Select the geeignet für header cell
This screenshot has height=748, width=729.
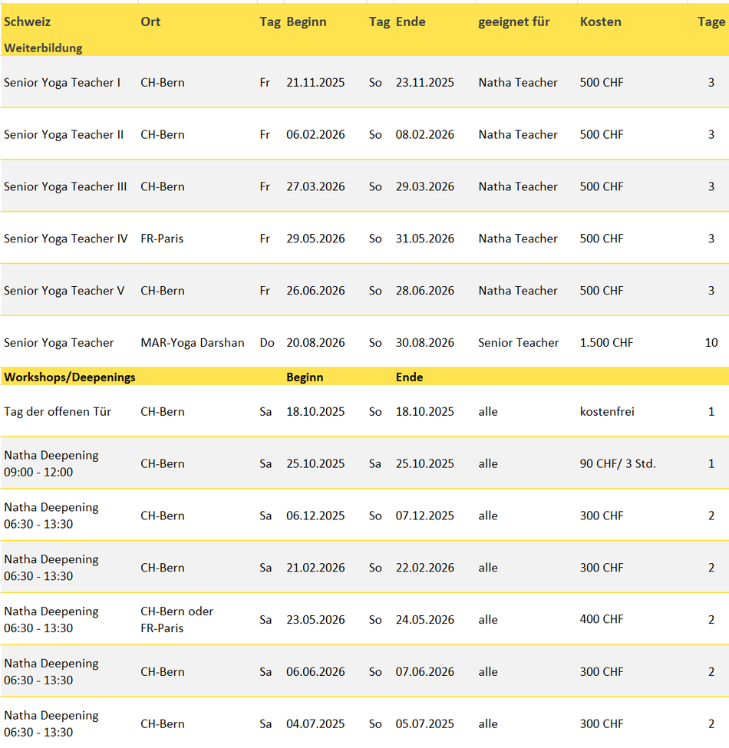pyautogui.click(x=514, y=21)
